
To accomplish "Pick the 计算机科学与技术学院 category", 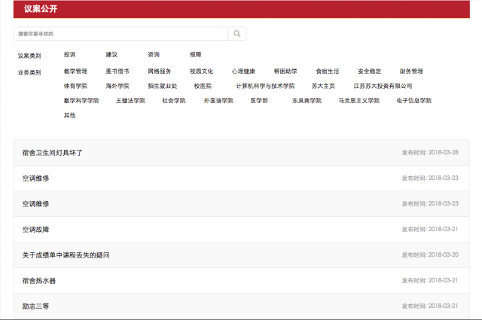I will [265, 86].
